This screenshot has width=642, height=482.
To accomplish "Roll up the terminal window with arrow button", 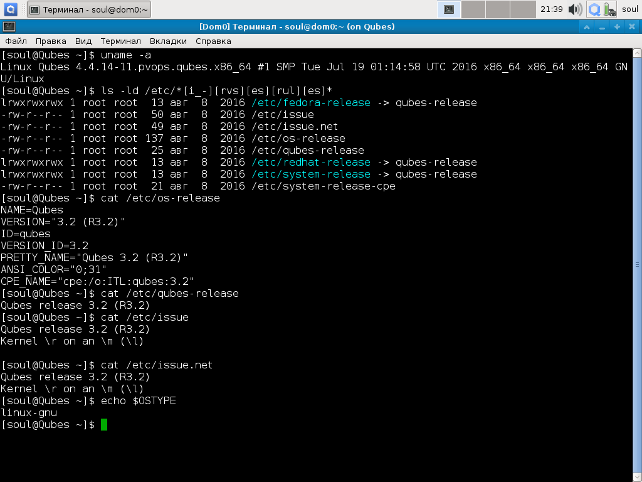I will click(x=586, y=26).
